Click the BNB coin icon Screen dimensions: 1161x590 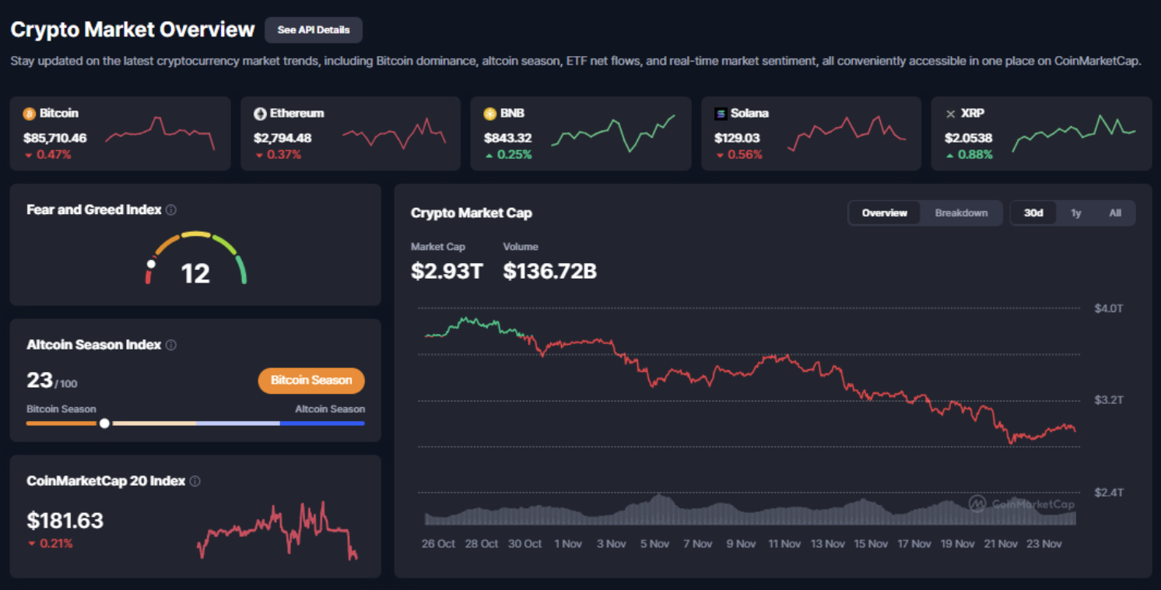click(x=489, y=113)
